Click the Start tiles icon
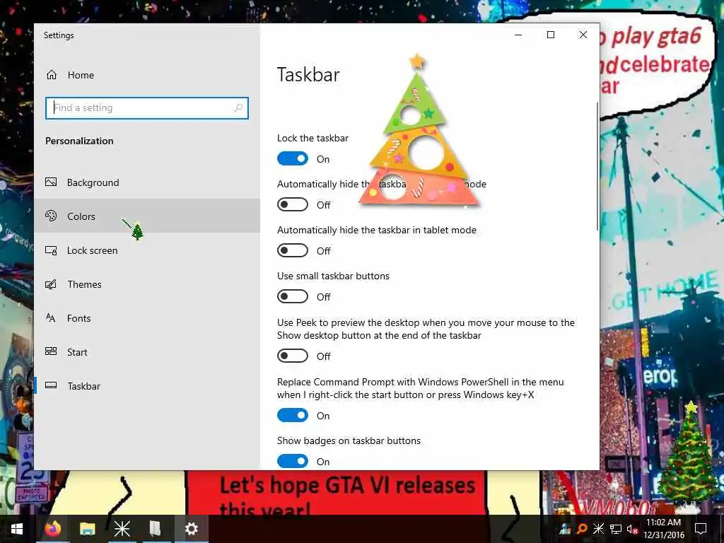The image size is (724, 543). 51,351
